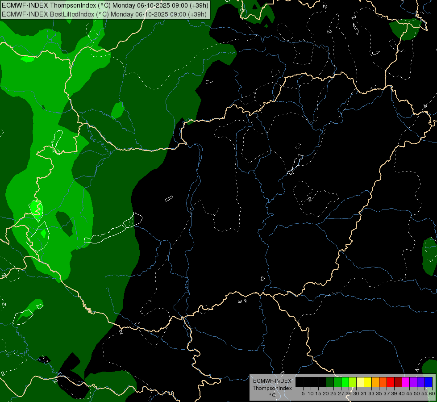Select the medium green 25-27 legend swatch

pos(337,382)
